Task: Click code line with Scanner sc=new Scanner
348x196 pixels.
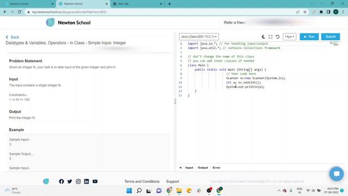Action: point(256,78)
